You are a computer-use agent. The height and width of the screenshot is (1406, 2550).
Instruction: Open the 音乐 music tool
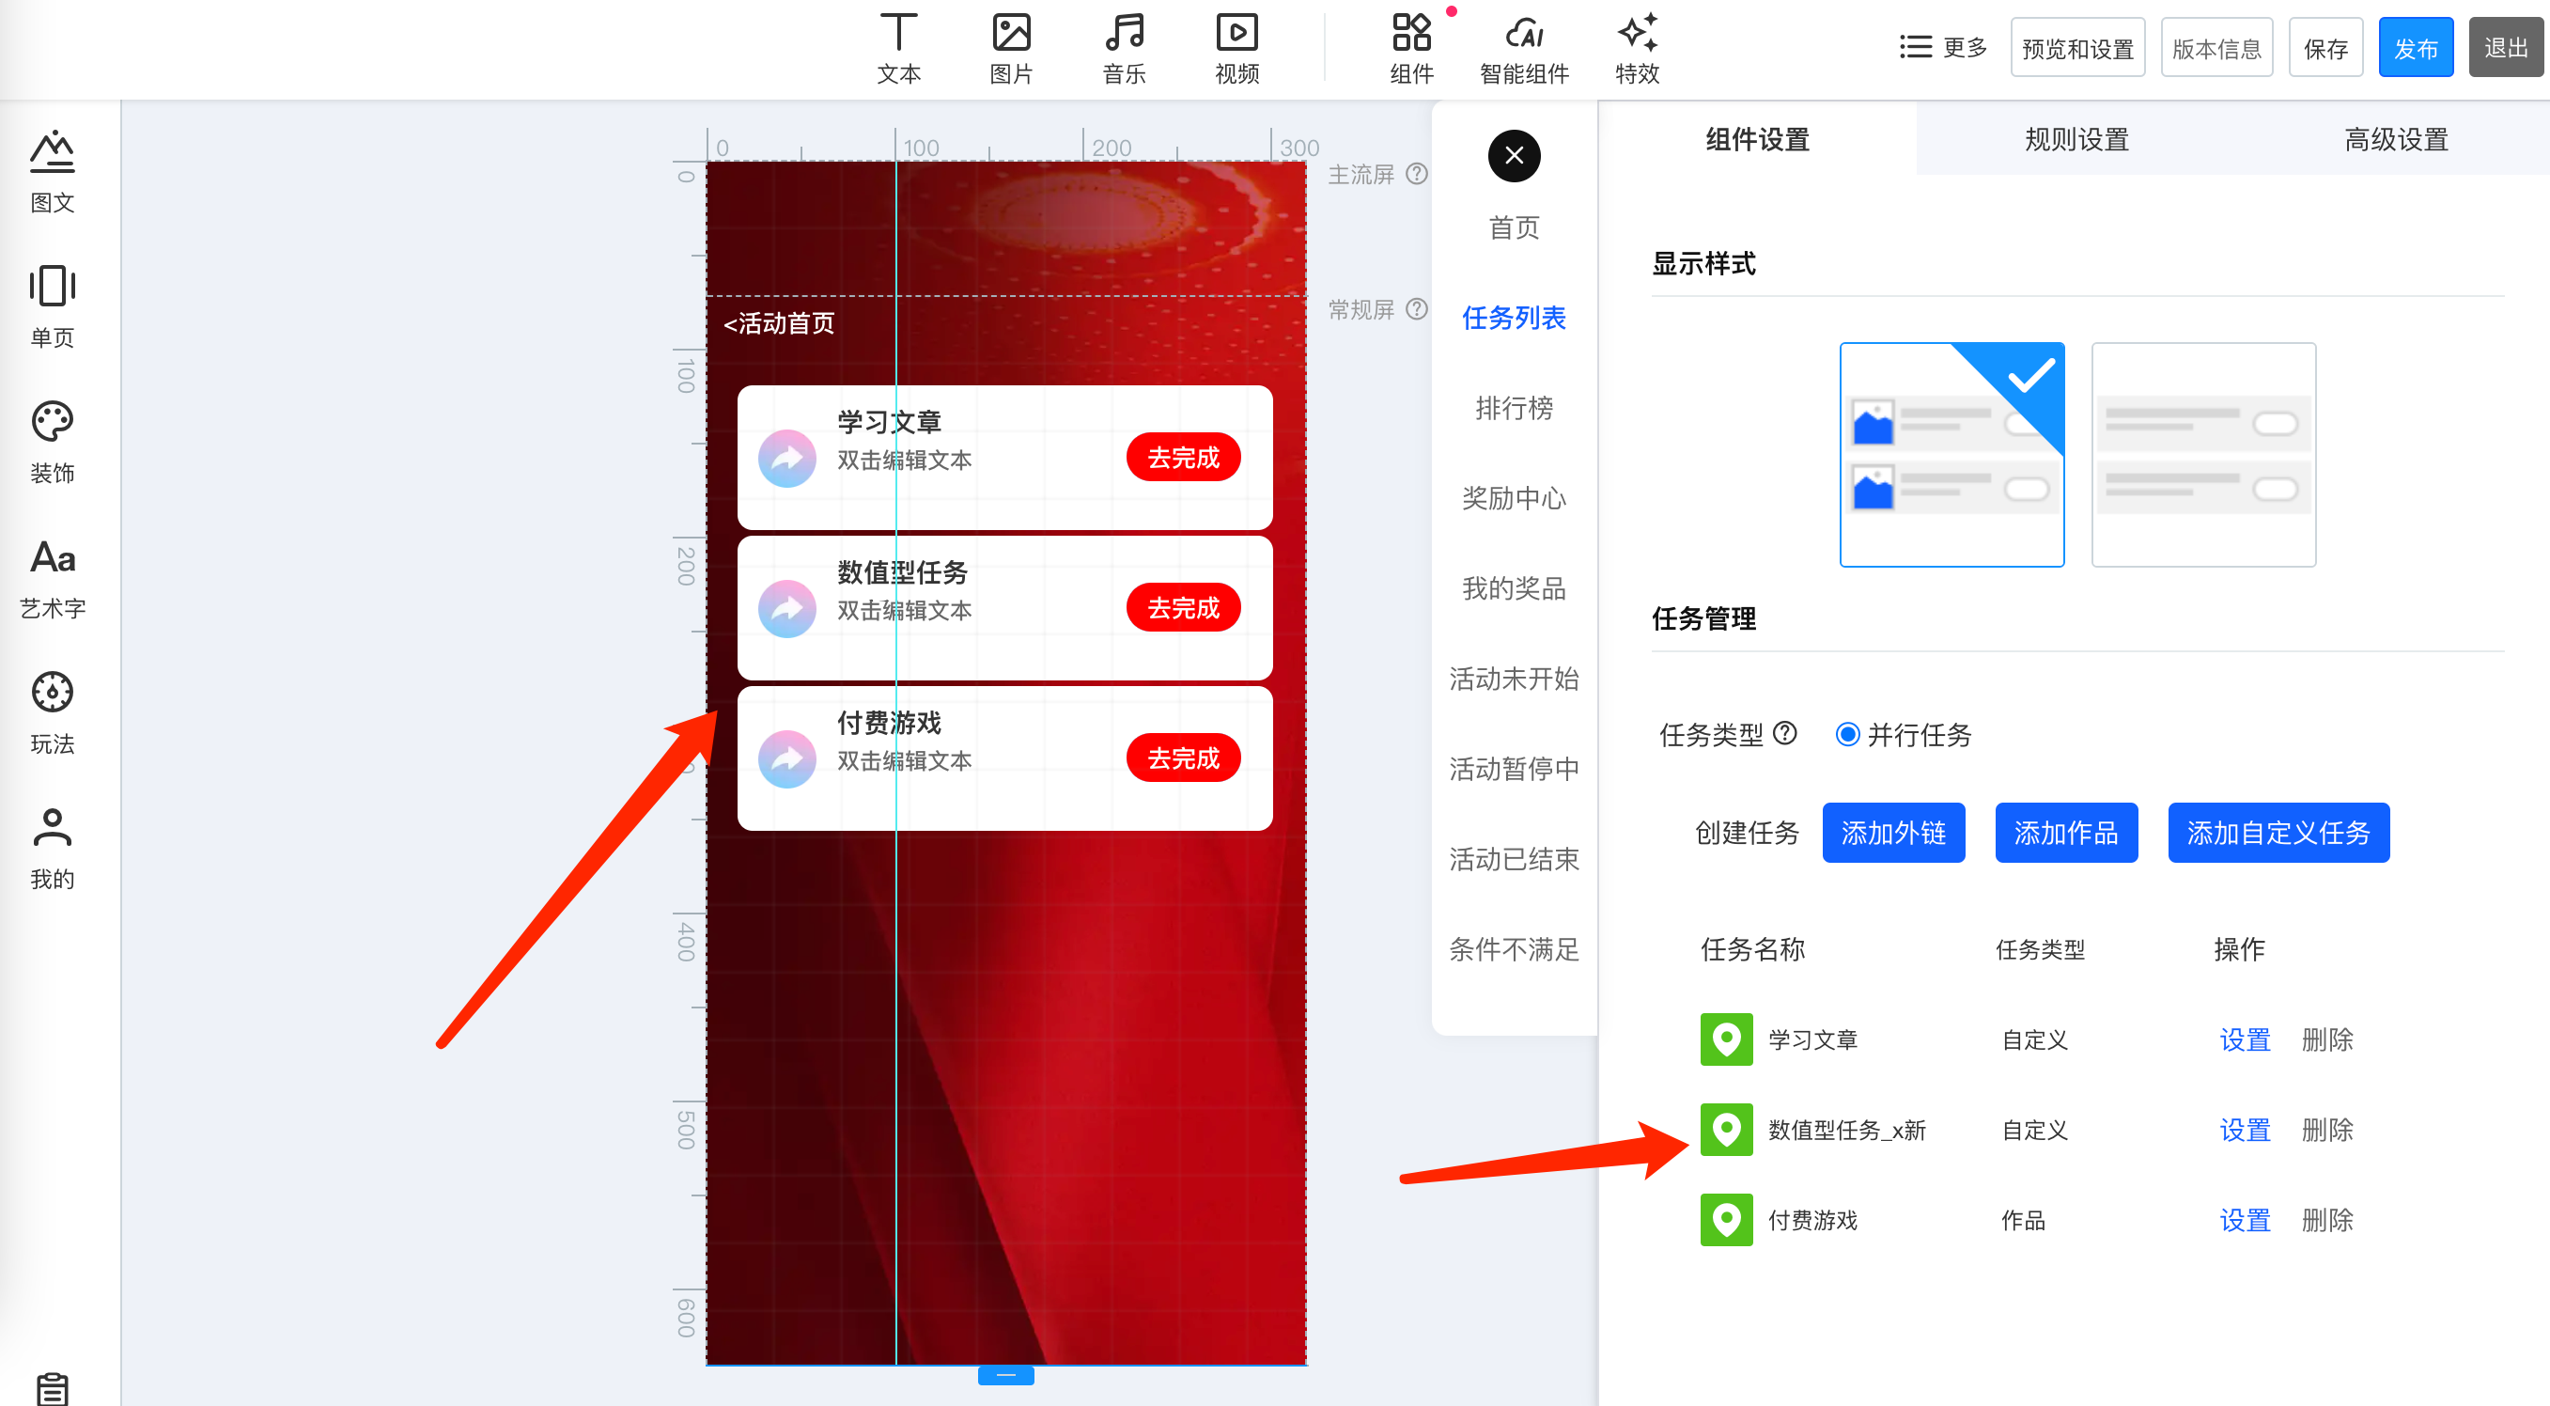pos(1124,48)
